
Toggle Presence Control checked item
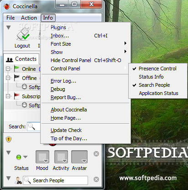tap(158, 69)
